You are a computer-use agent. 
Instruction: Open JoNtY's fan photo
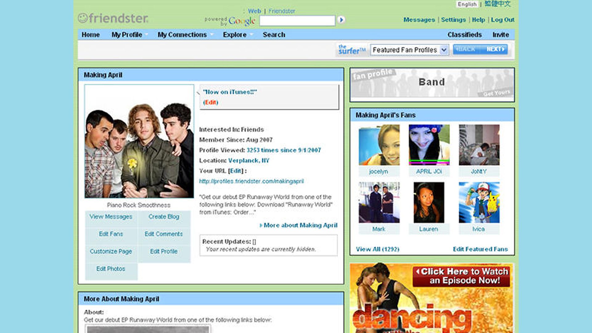coord(479,145)
